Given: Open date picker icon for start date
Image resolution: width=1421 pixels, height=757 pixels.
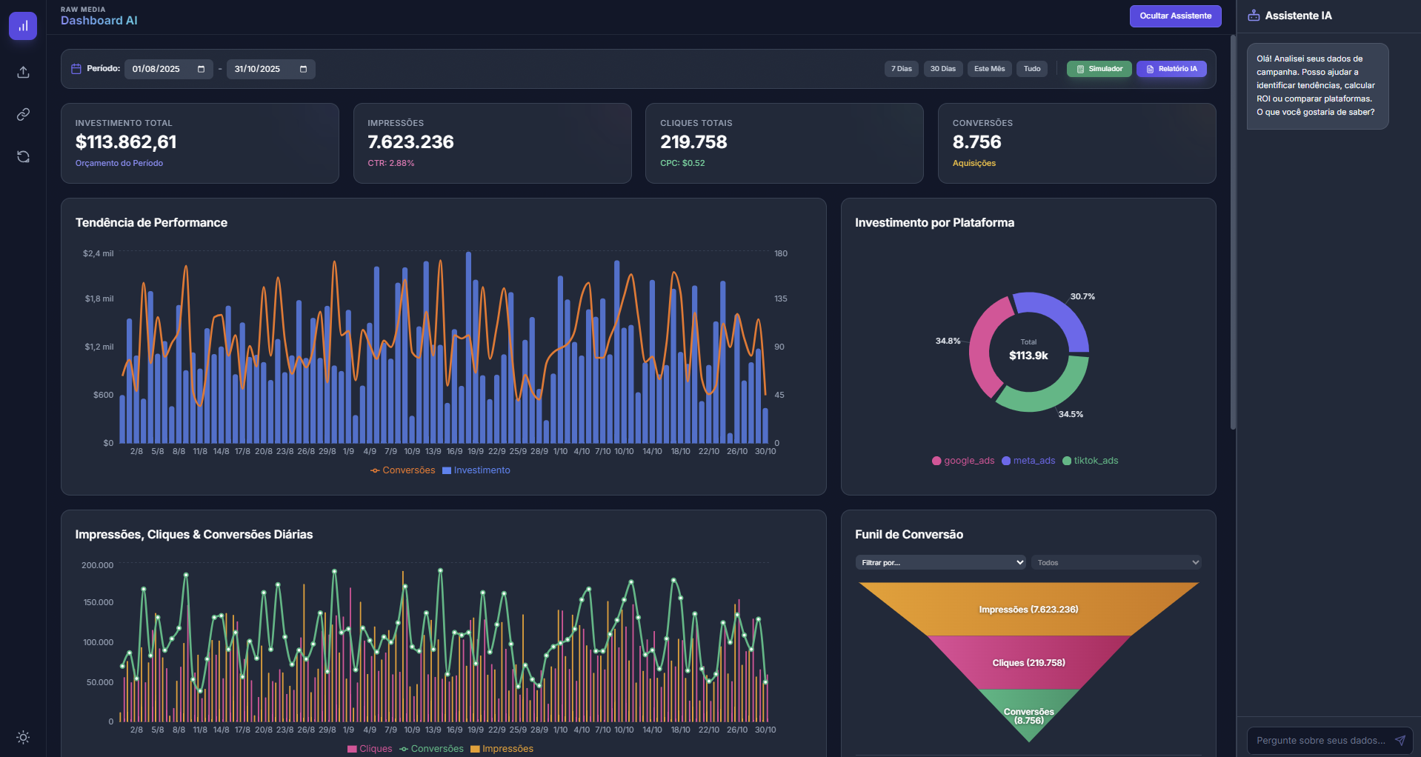Looking at the screenshot, I should pyautogui.click(x=201, y=69).
